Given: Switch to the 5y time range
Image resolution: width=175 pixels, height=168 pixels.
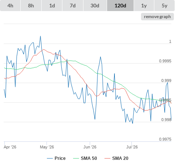Looking at the screenshot, I should coord(164,6).
